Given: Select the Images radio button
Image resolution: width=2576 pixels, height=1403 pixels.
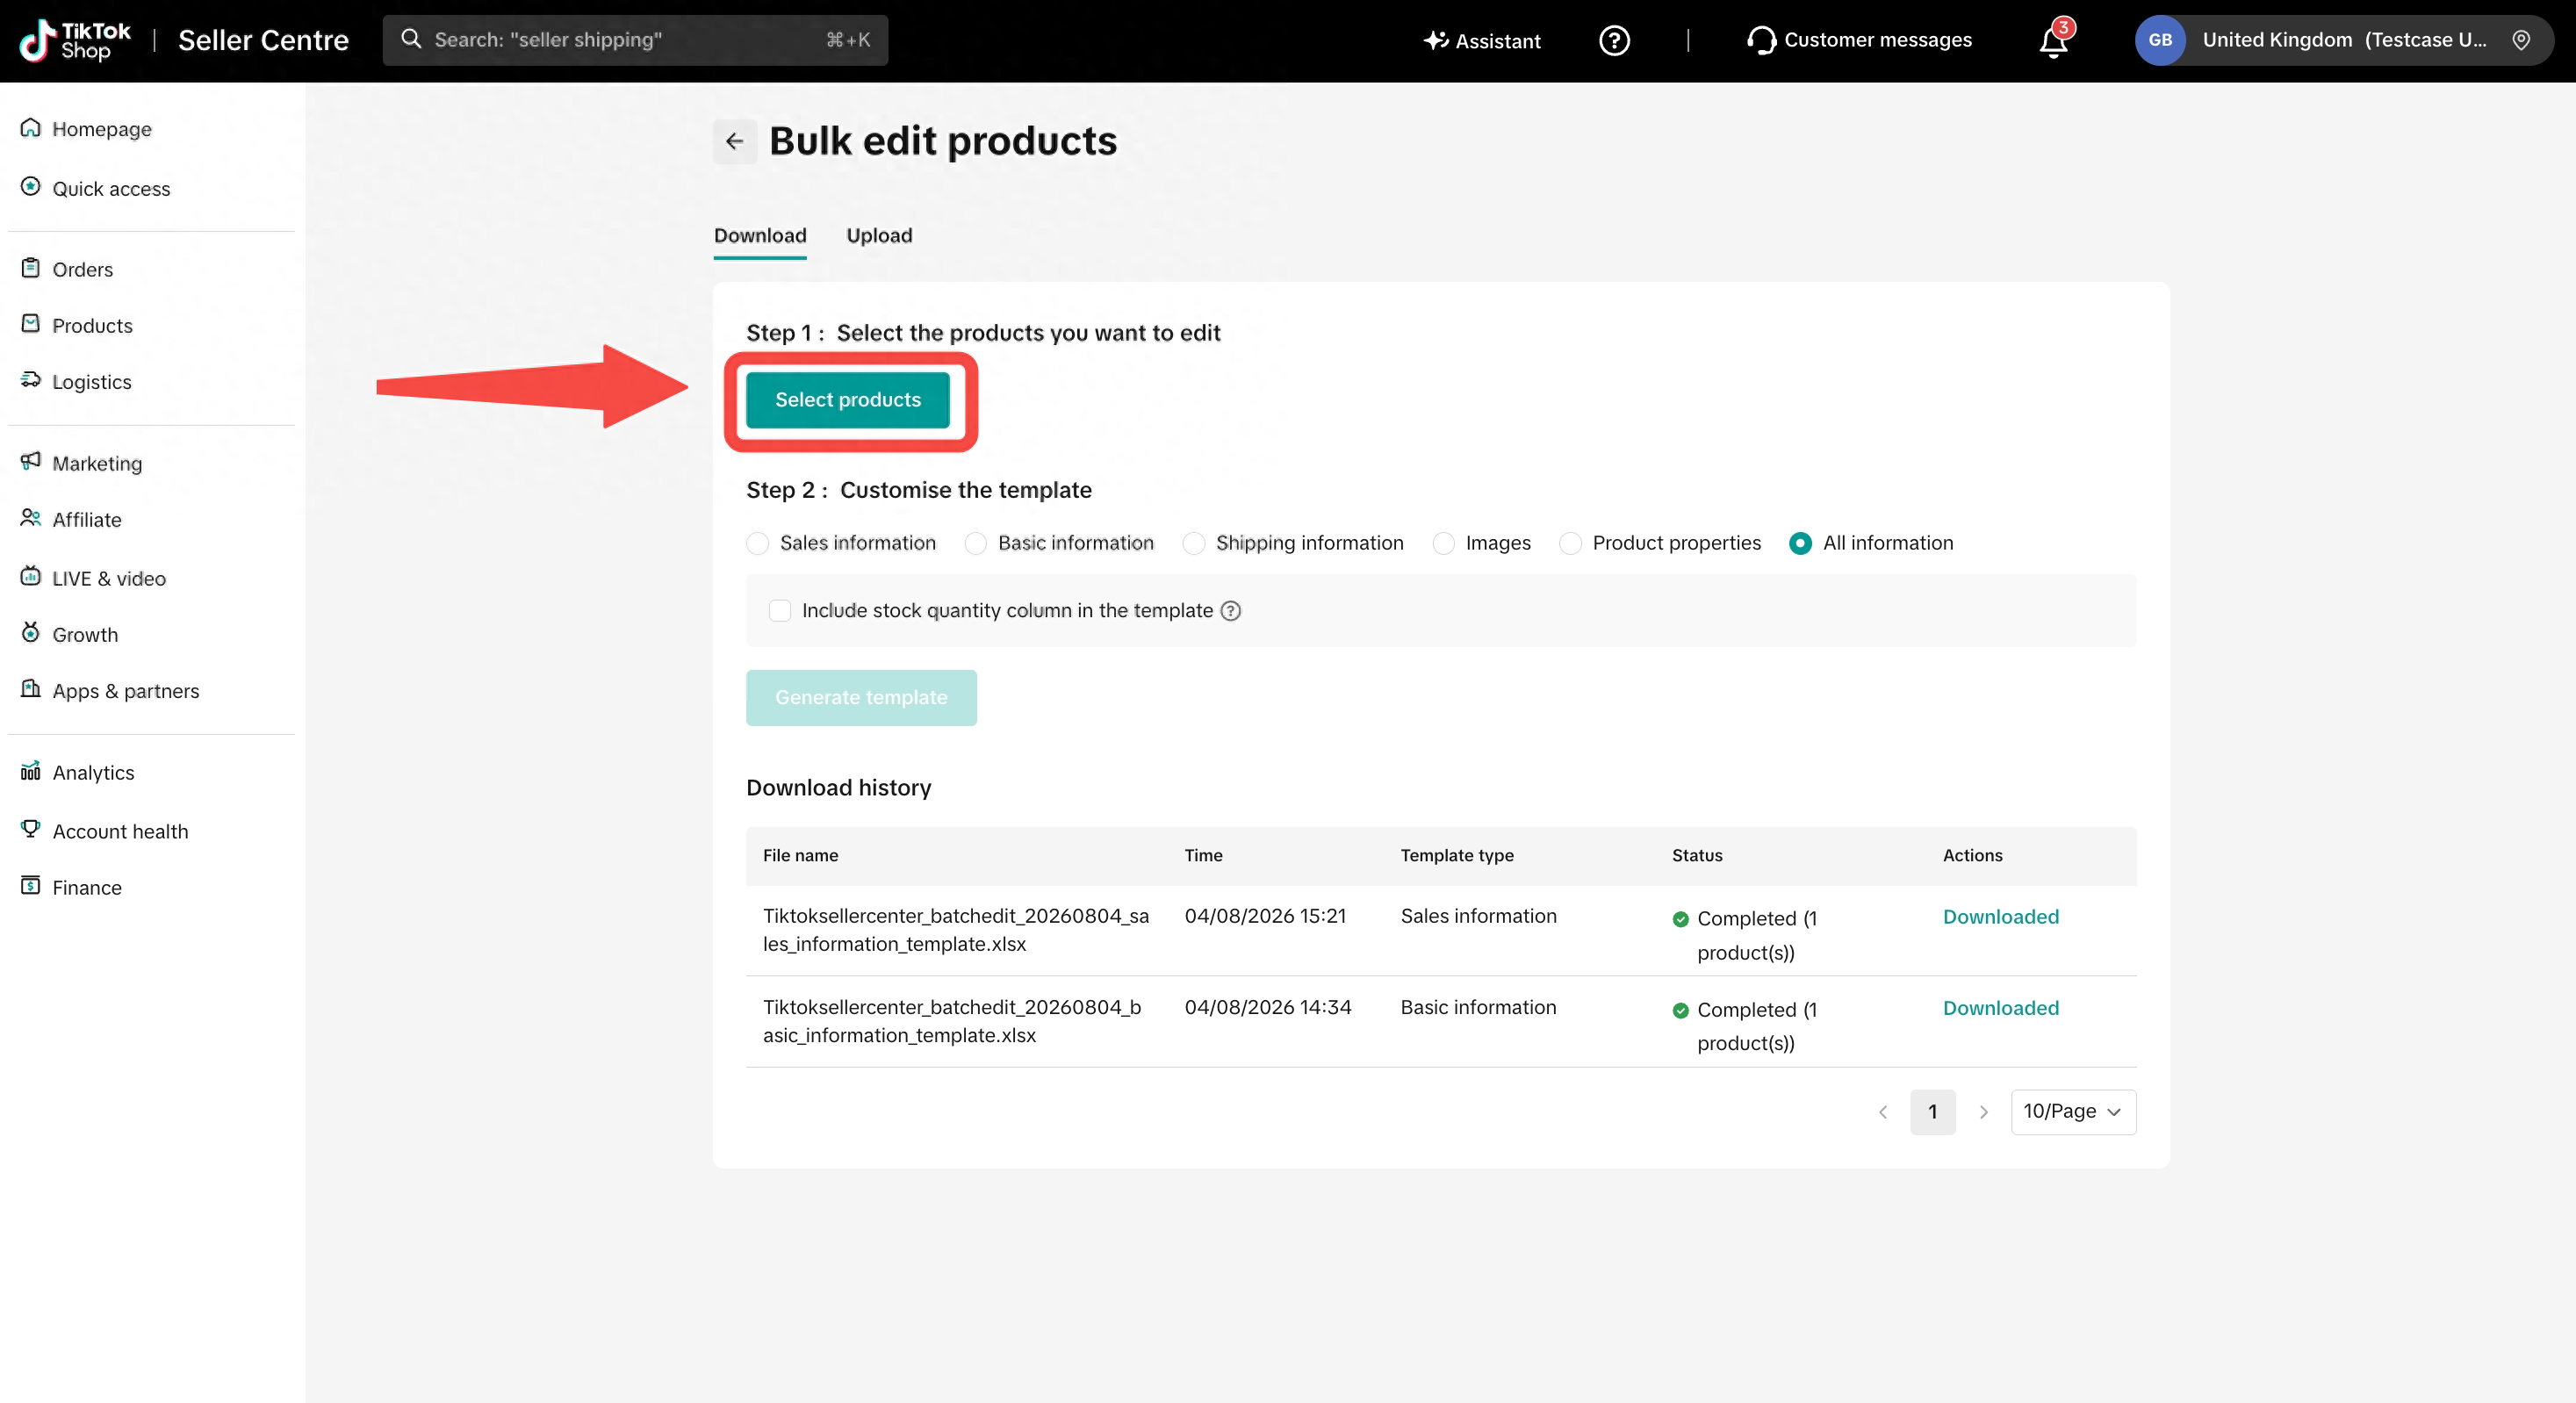Looking at the screenshot, I should point(1444,543).
